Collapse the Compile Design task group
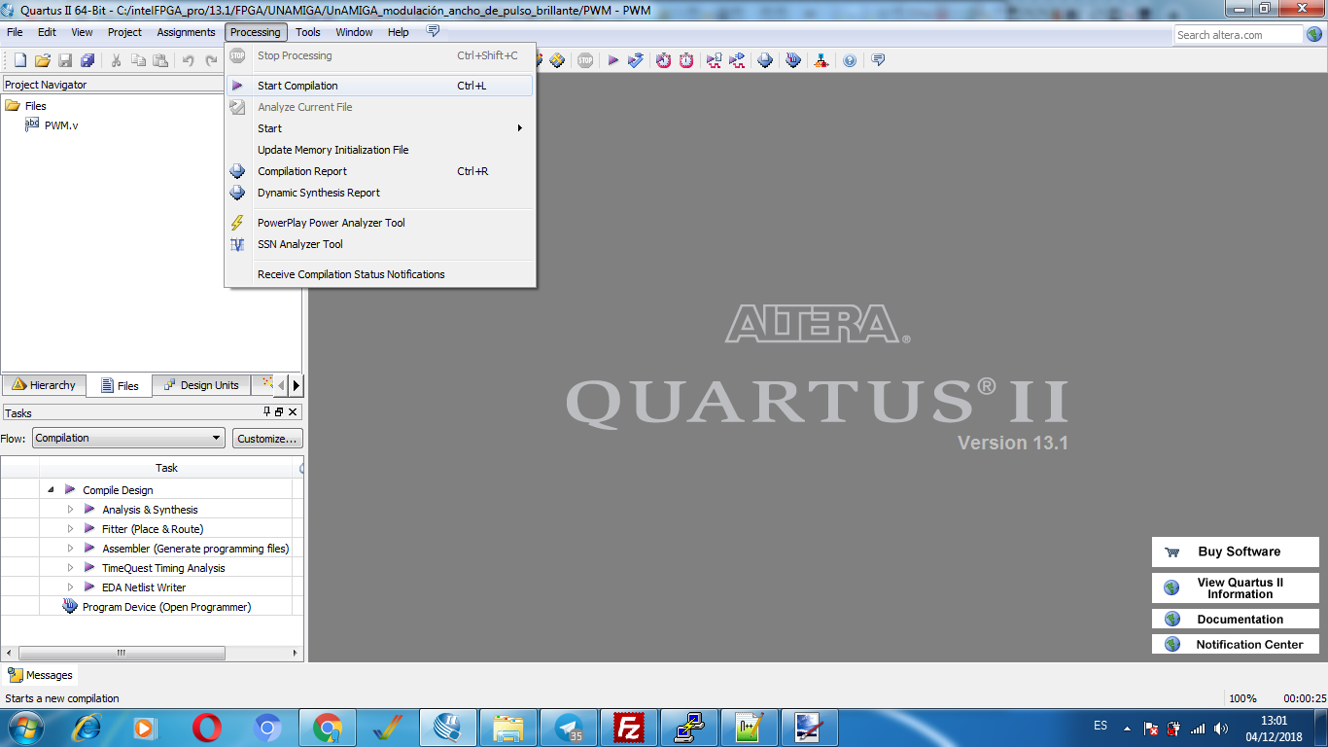This screenshot has height=747, width=1328. click(51, 490)
